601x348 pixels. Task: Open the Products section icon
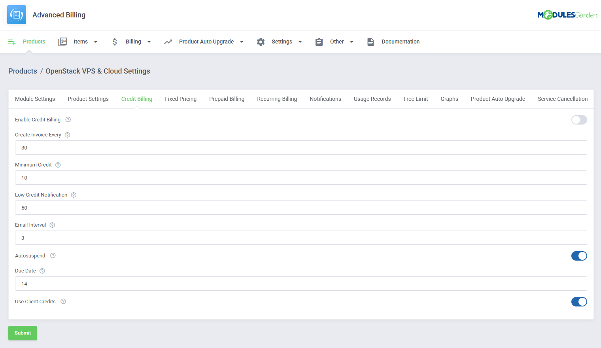[x=12, y=42]
